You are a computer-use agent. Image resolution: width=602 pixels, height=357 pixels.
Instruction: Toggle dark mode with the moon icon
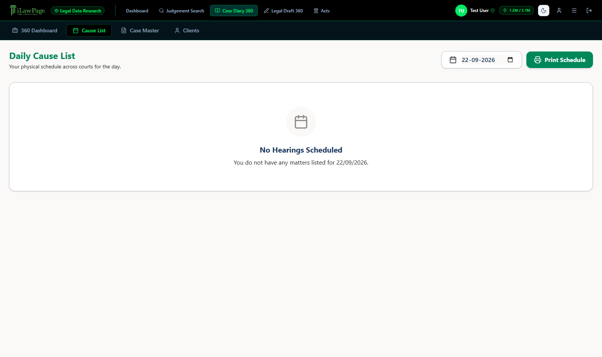point(544,11)
